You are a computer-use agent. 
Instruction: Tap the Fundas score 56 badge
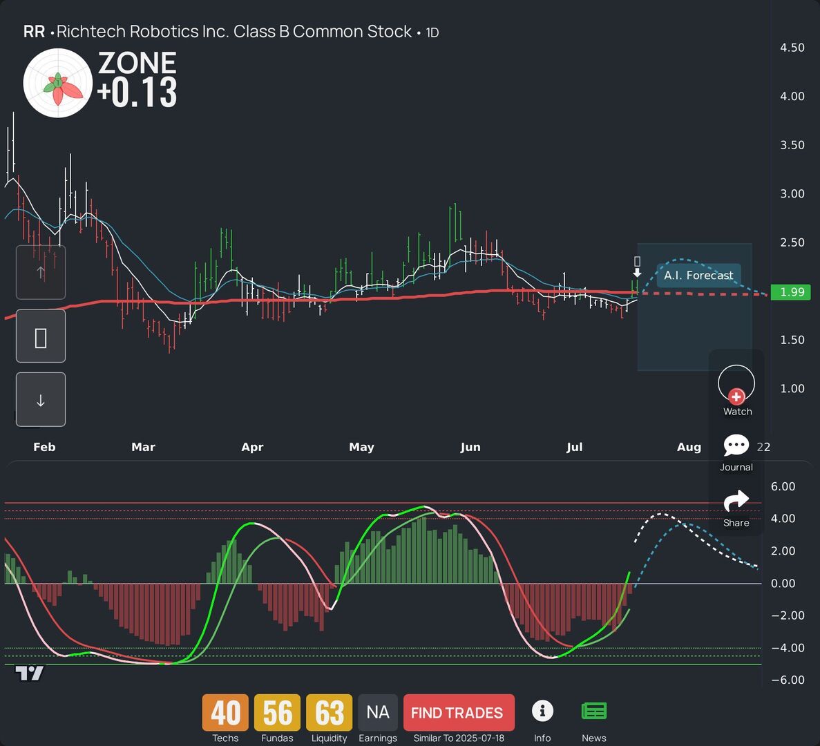coord(277,713)
